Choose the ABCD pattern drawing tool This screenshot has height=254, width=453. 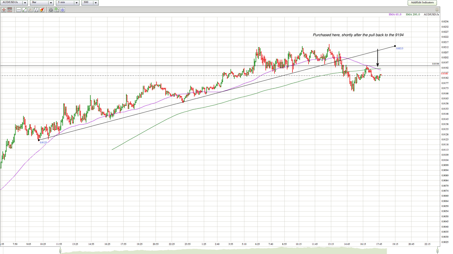pos(36,10)
